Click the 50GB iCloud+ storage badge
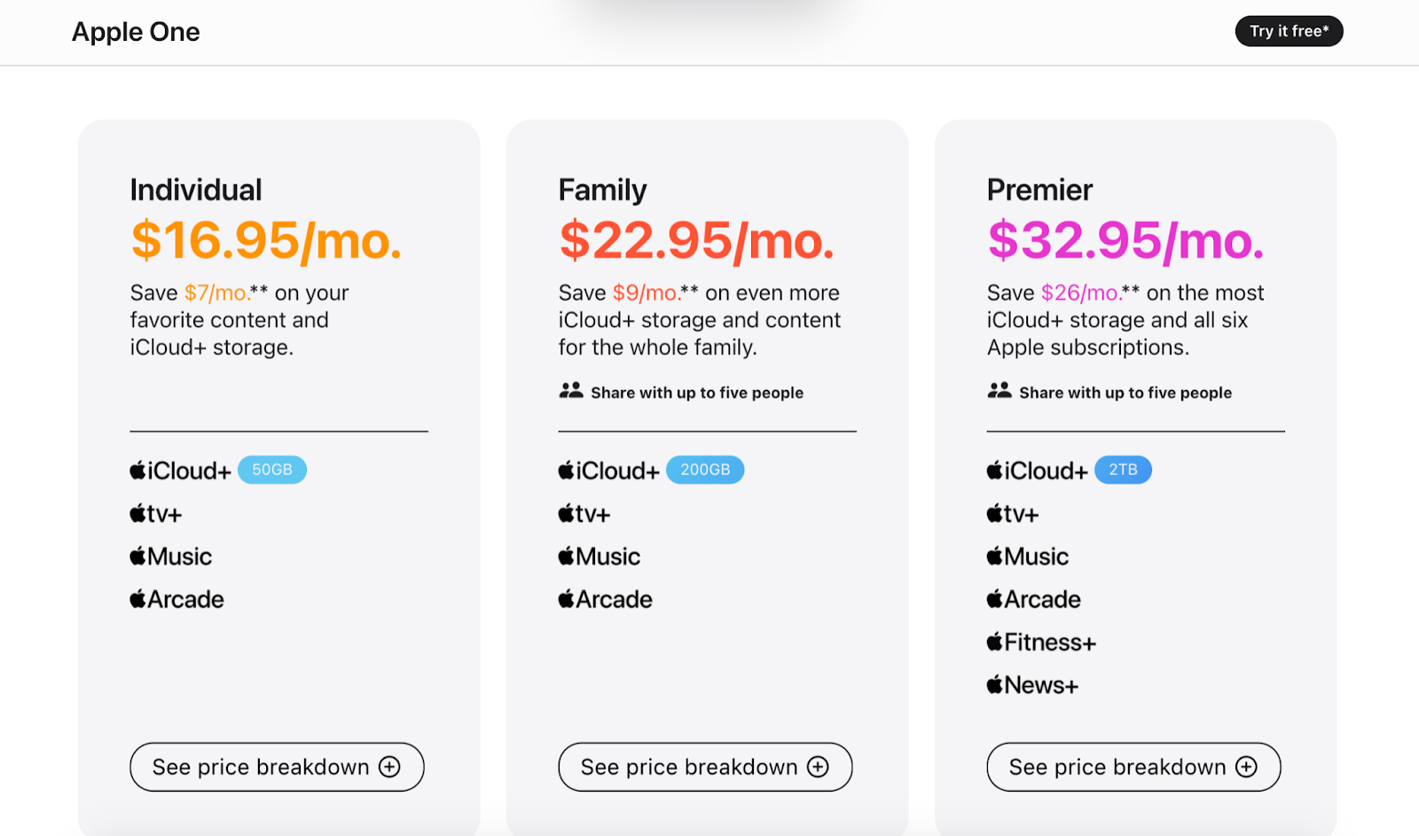Image resolution: width=1419 pixels, height=836 pixels. pos(271,470)
